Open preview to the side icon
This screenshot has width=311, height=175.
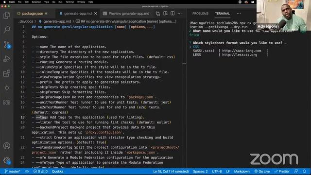tap(165, 14)
